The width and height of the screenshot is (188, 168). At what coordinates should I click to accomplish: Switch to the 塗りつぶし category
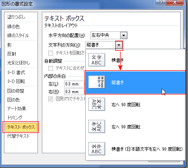tap(16, 17)
